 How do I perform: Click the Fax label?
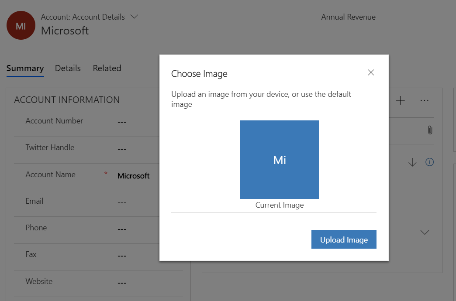click(31, 254)
